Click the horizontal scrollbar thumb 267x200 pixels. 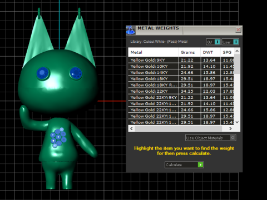(179, 128)
